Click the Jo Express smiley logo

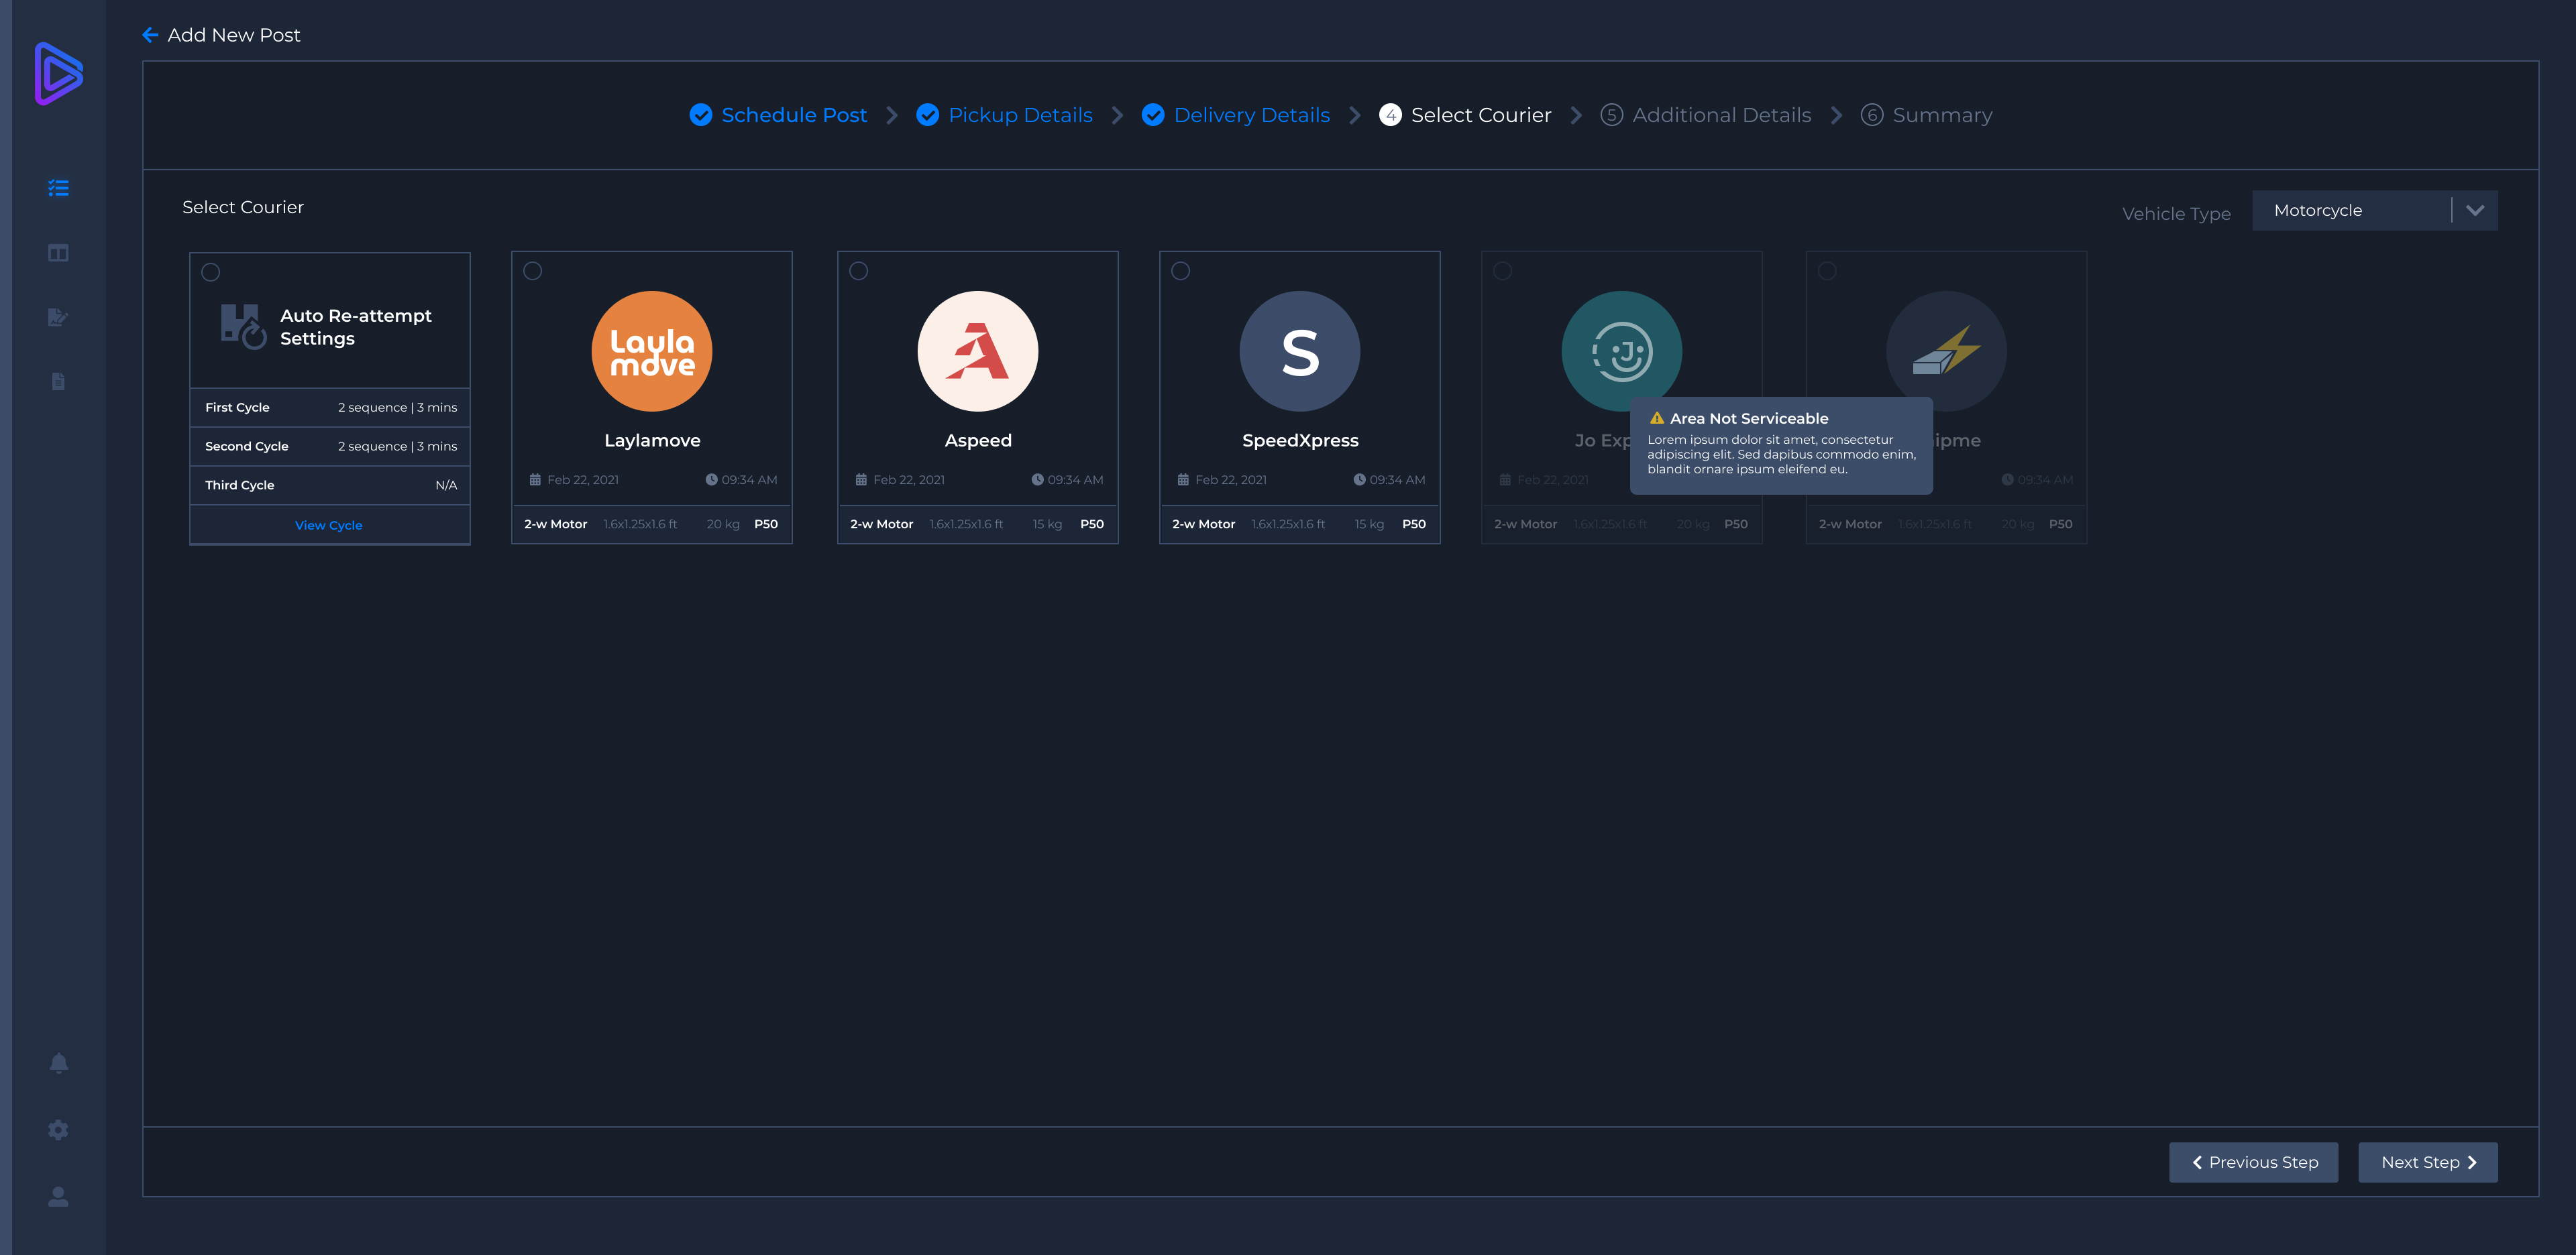point(1622,351)
